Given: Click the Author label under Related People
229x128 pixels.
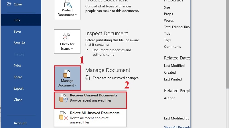Looking at the screenshot, I should tap(169, 98).
